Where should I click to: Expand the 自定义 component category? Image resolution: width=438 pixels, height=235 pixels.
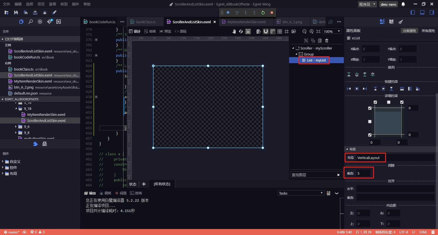pyautogui.click(x=3, y=161)
